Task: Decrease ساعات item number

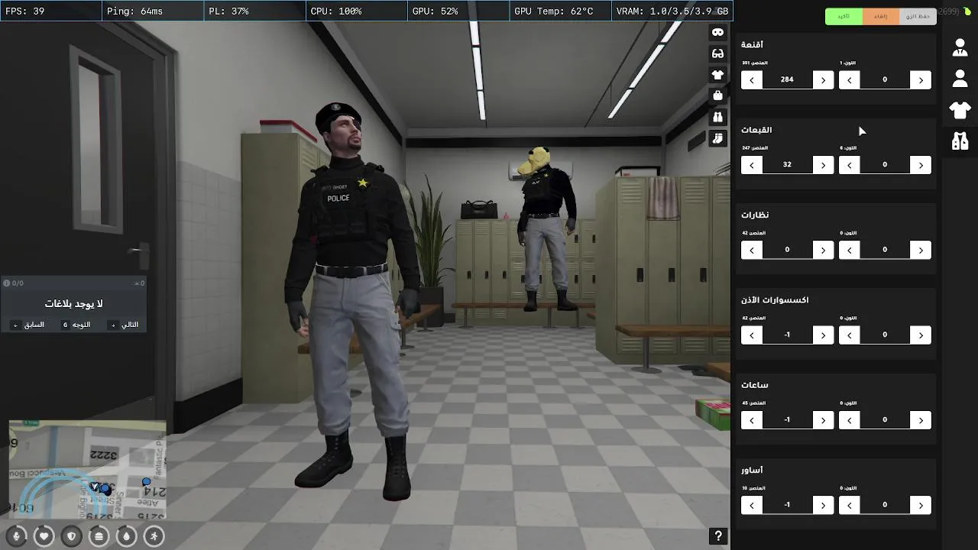Action: point(752,419)
